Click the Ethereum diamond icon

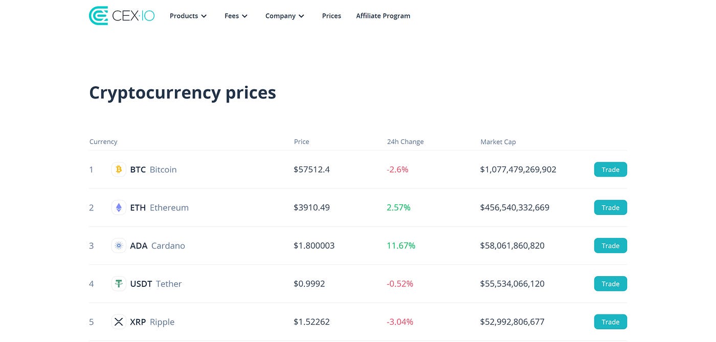(119, 208)
